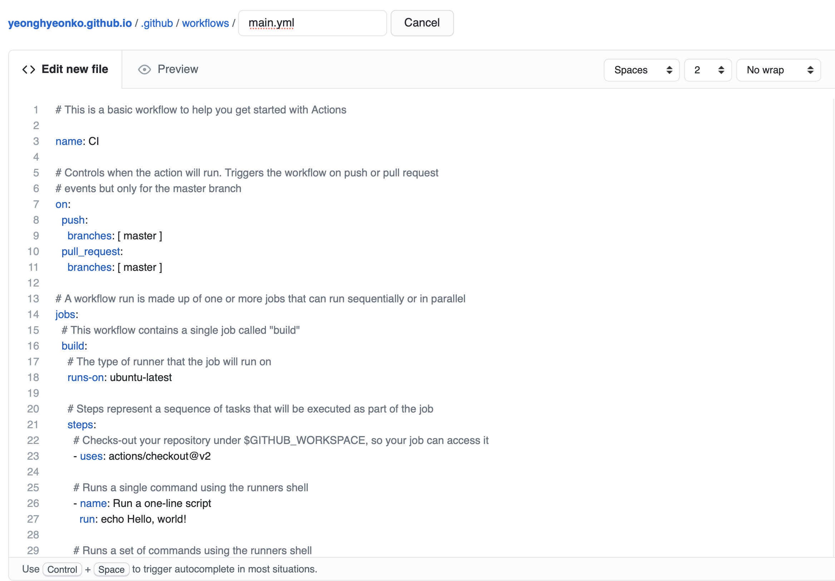835x581 pixels.
Task: Click the arrows on the No wrap selector
Action: tap(810, 70)
